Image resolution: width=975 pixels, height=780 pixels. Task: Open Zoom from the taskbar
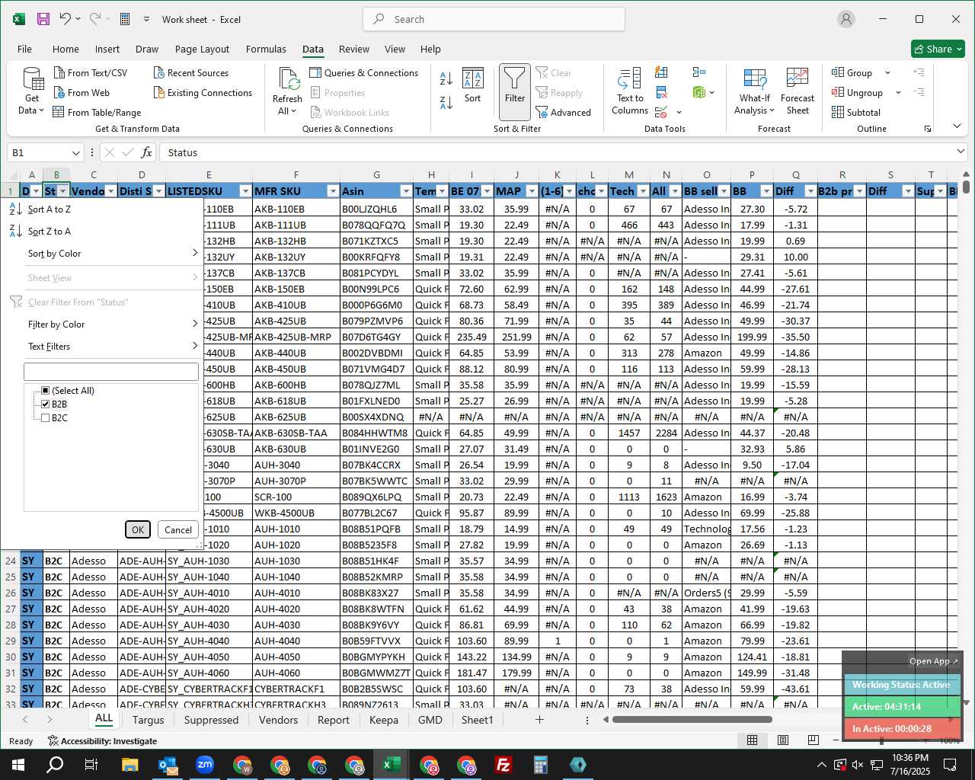click(x=204, y=764)
